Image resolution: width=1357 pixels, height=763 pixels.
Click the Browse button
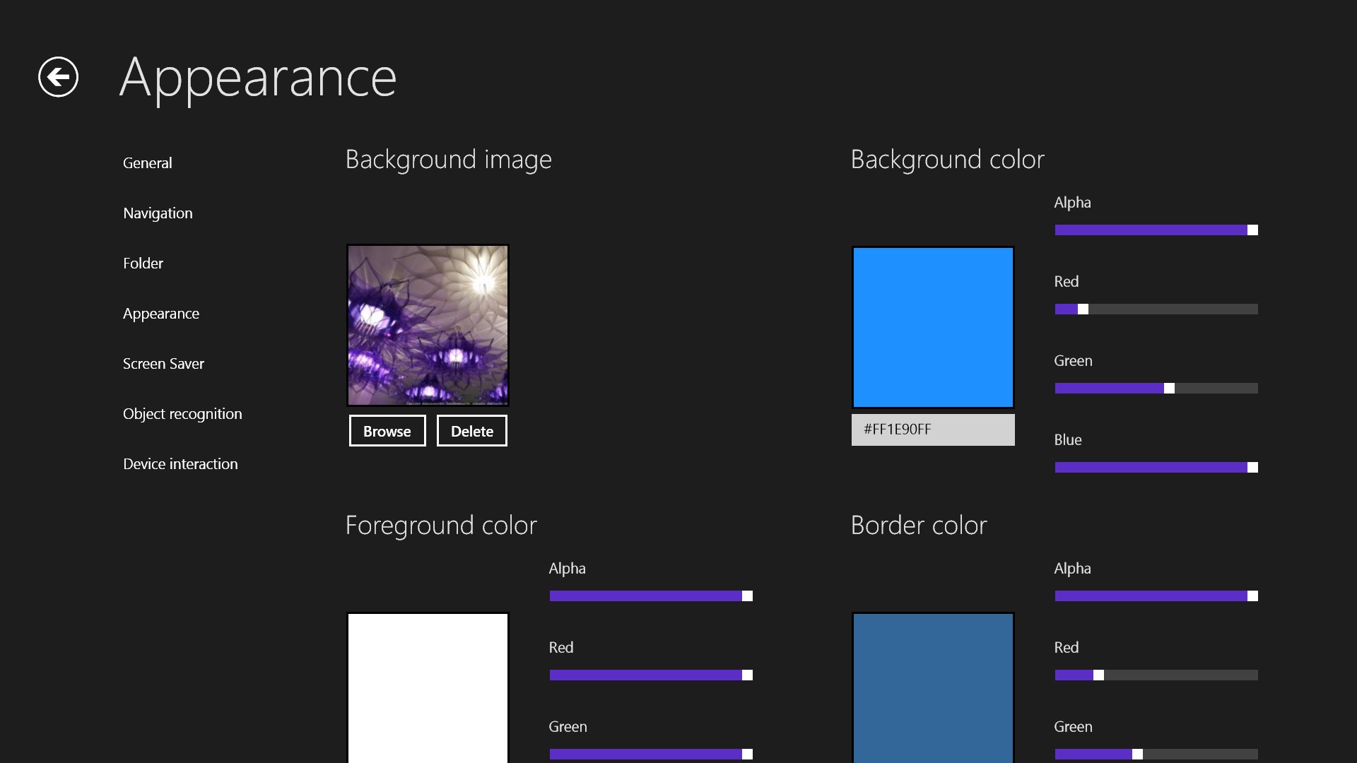click(x=387, y=431)
